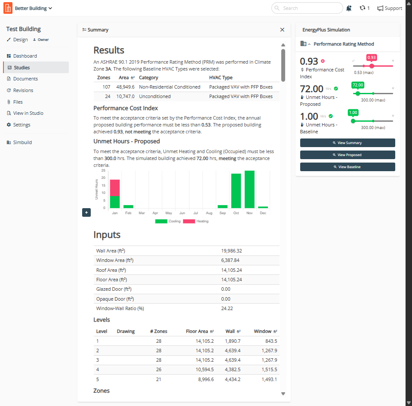412x406 pixels.
Task: Toggle the Cooling legend swatch in the chart
Action: click(x=161, y=221)
